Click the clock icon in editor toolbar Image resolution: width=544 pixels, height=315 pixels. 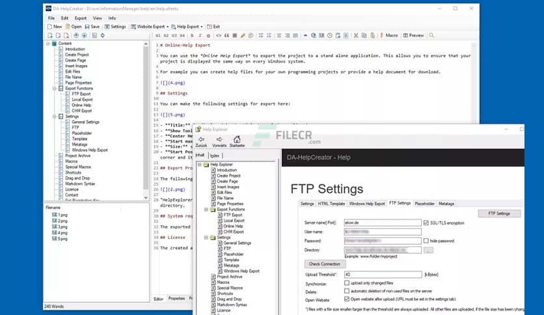click(330, 36)
